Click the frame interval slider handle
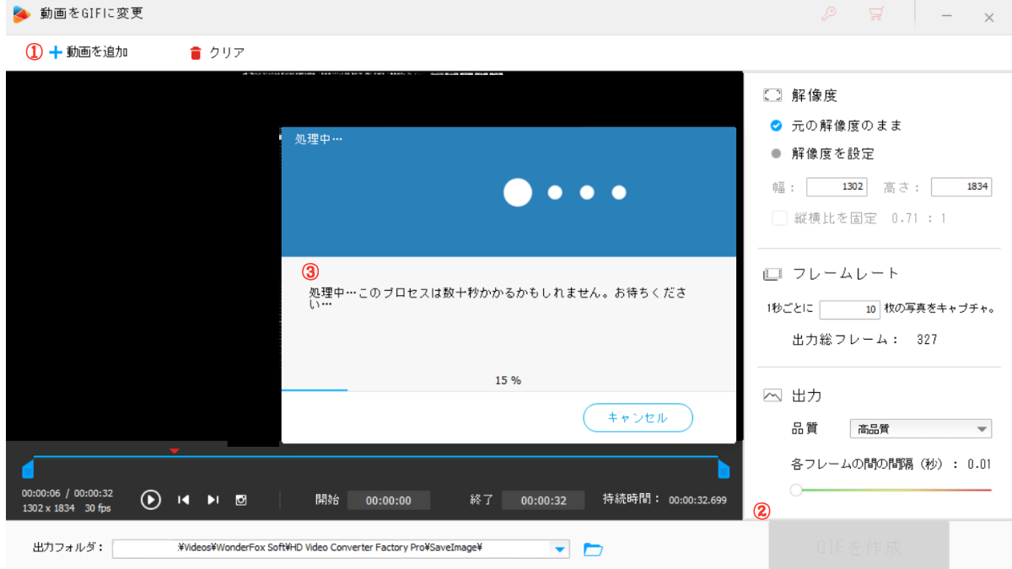Viewport: 1012px width, 569px height. point(795,490)
